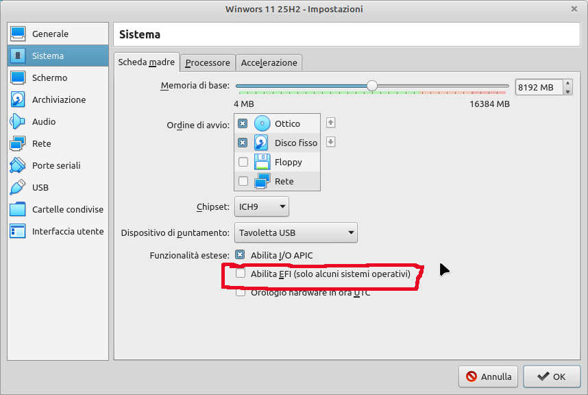Open the Generale settings icon
This screenshot has height=395, width=588.
tap(18, 34)
